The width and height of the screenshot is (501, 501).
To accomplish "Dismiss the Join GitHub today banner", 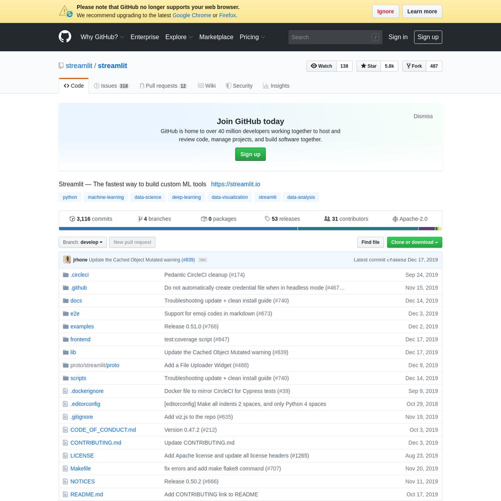I will point(423,116).
